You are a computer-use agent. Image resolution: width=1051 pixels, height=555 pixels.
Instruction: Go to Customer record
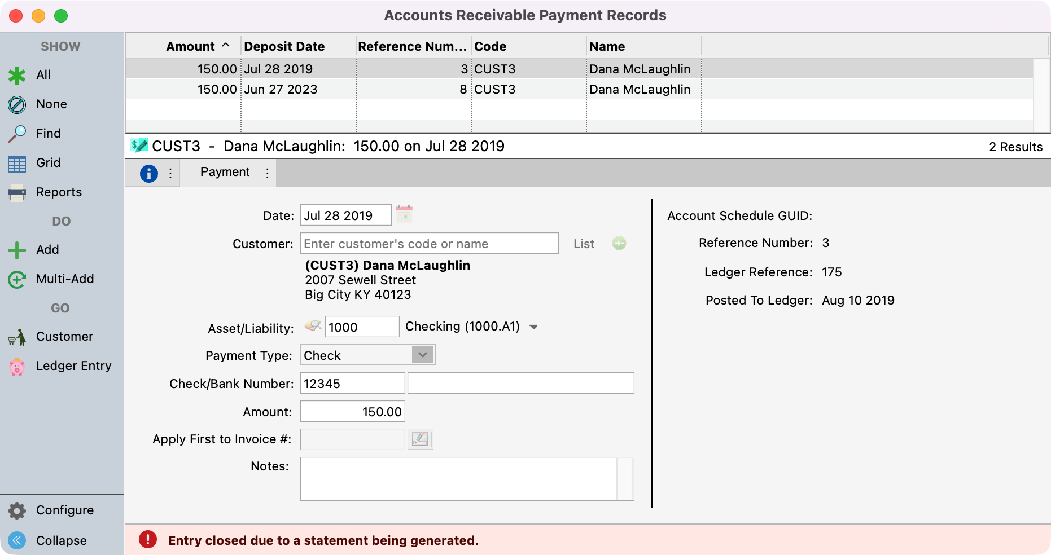pos(64,337)
